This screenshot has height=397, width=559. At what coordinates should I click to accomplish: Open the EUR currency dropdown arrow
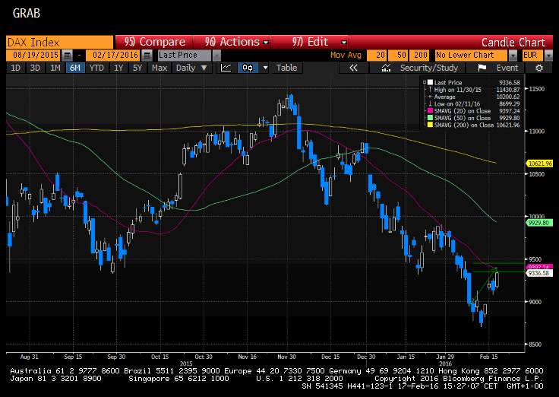coord(548,56)
